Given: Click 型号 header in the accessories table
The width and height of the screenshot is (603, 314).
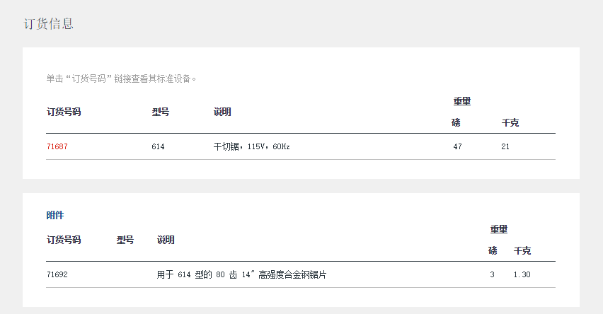Looking at the screenshot, I should point(125,240).
